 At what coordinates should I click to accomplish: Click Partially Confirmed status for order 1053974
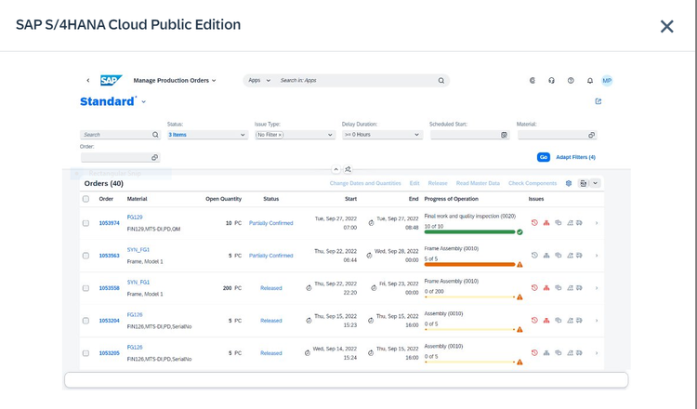[x=270, y=223]
